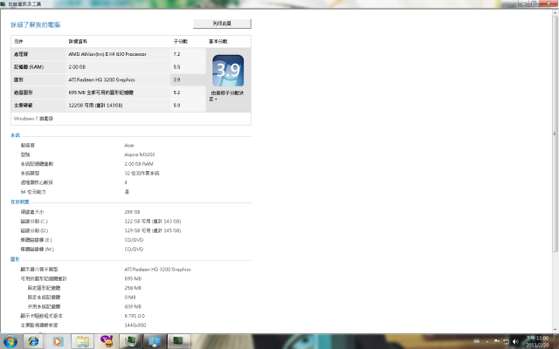Select the disk partition (C:) free space value

153,221
